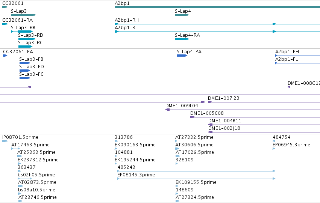Click the DME1-005C08 clone marker
The height and width of the screenshot is (203, 320).
(x=193, y=117)
